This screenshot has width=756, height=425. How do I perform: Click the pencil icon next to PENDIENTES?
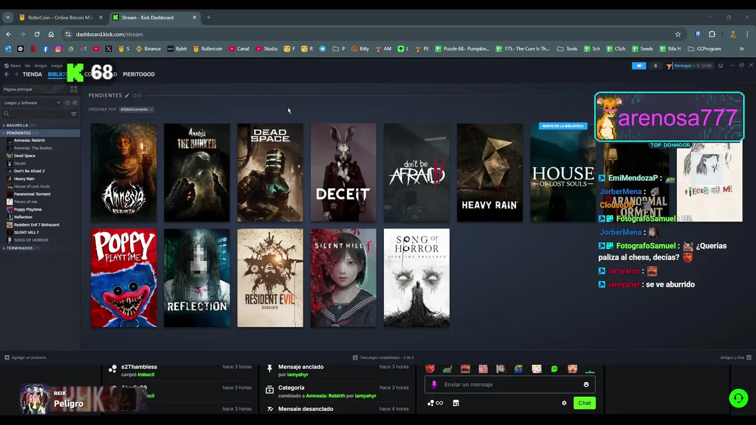tap(126, 95)
